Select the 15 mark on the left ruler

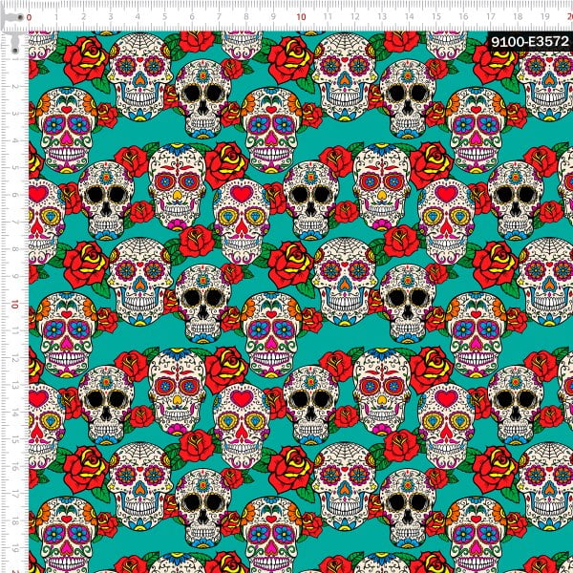tap(16, 441)
